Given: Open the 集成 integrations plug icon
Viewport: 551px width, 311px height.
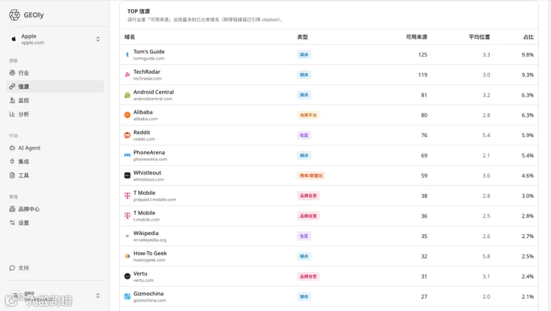Looking at the screenshot, I should tap(12, 161).
